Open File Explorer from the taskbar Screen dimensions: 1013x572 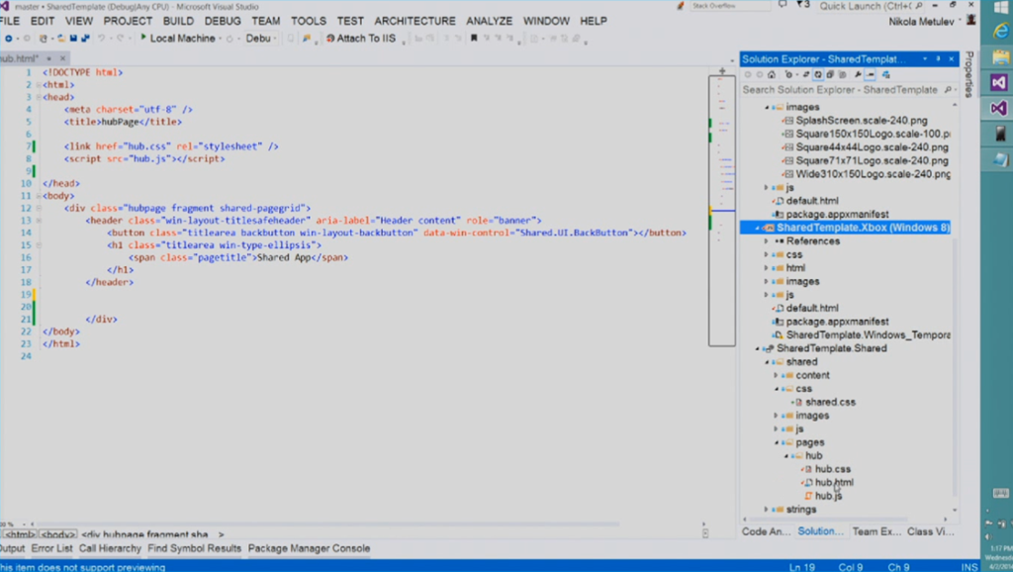1001,57
